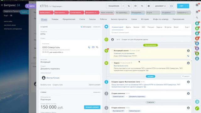This screenshot has width=201, height=113.
Task: Open the blue info icon for Создана задача entry
Action: [106, 82]
